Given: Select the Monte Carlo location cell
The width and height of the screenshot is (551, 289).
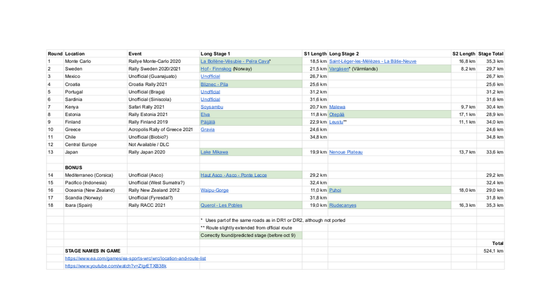Looking at the screenshot, I should (x=96, y=61).
